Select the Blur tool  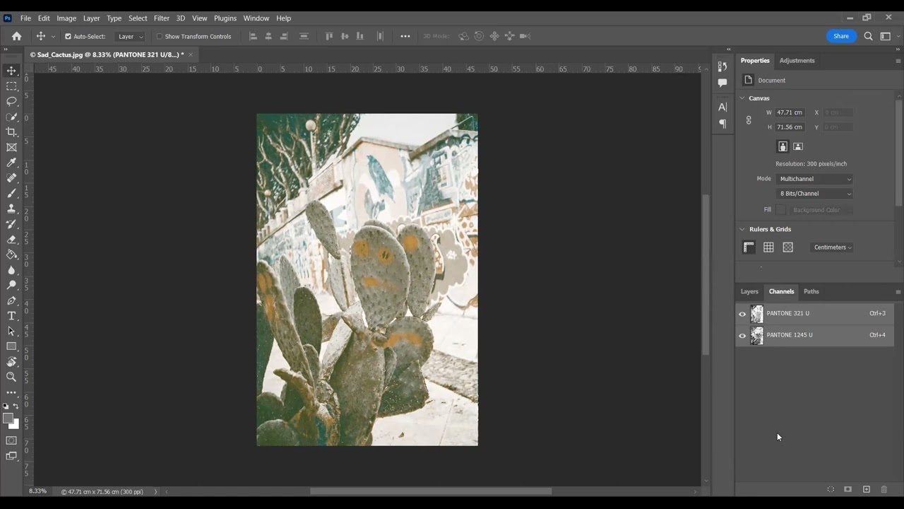[x=11, y=270]
